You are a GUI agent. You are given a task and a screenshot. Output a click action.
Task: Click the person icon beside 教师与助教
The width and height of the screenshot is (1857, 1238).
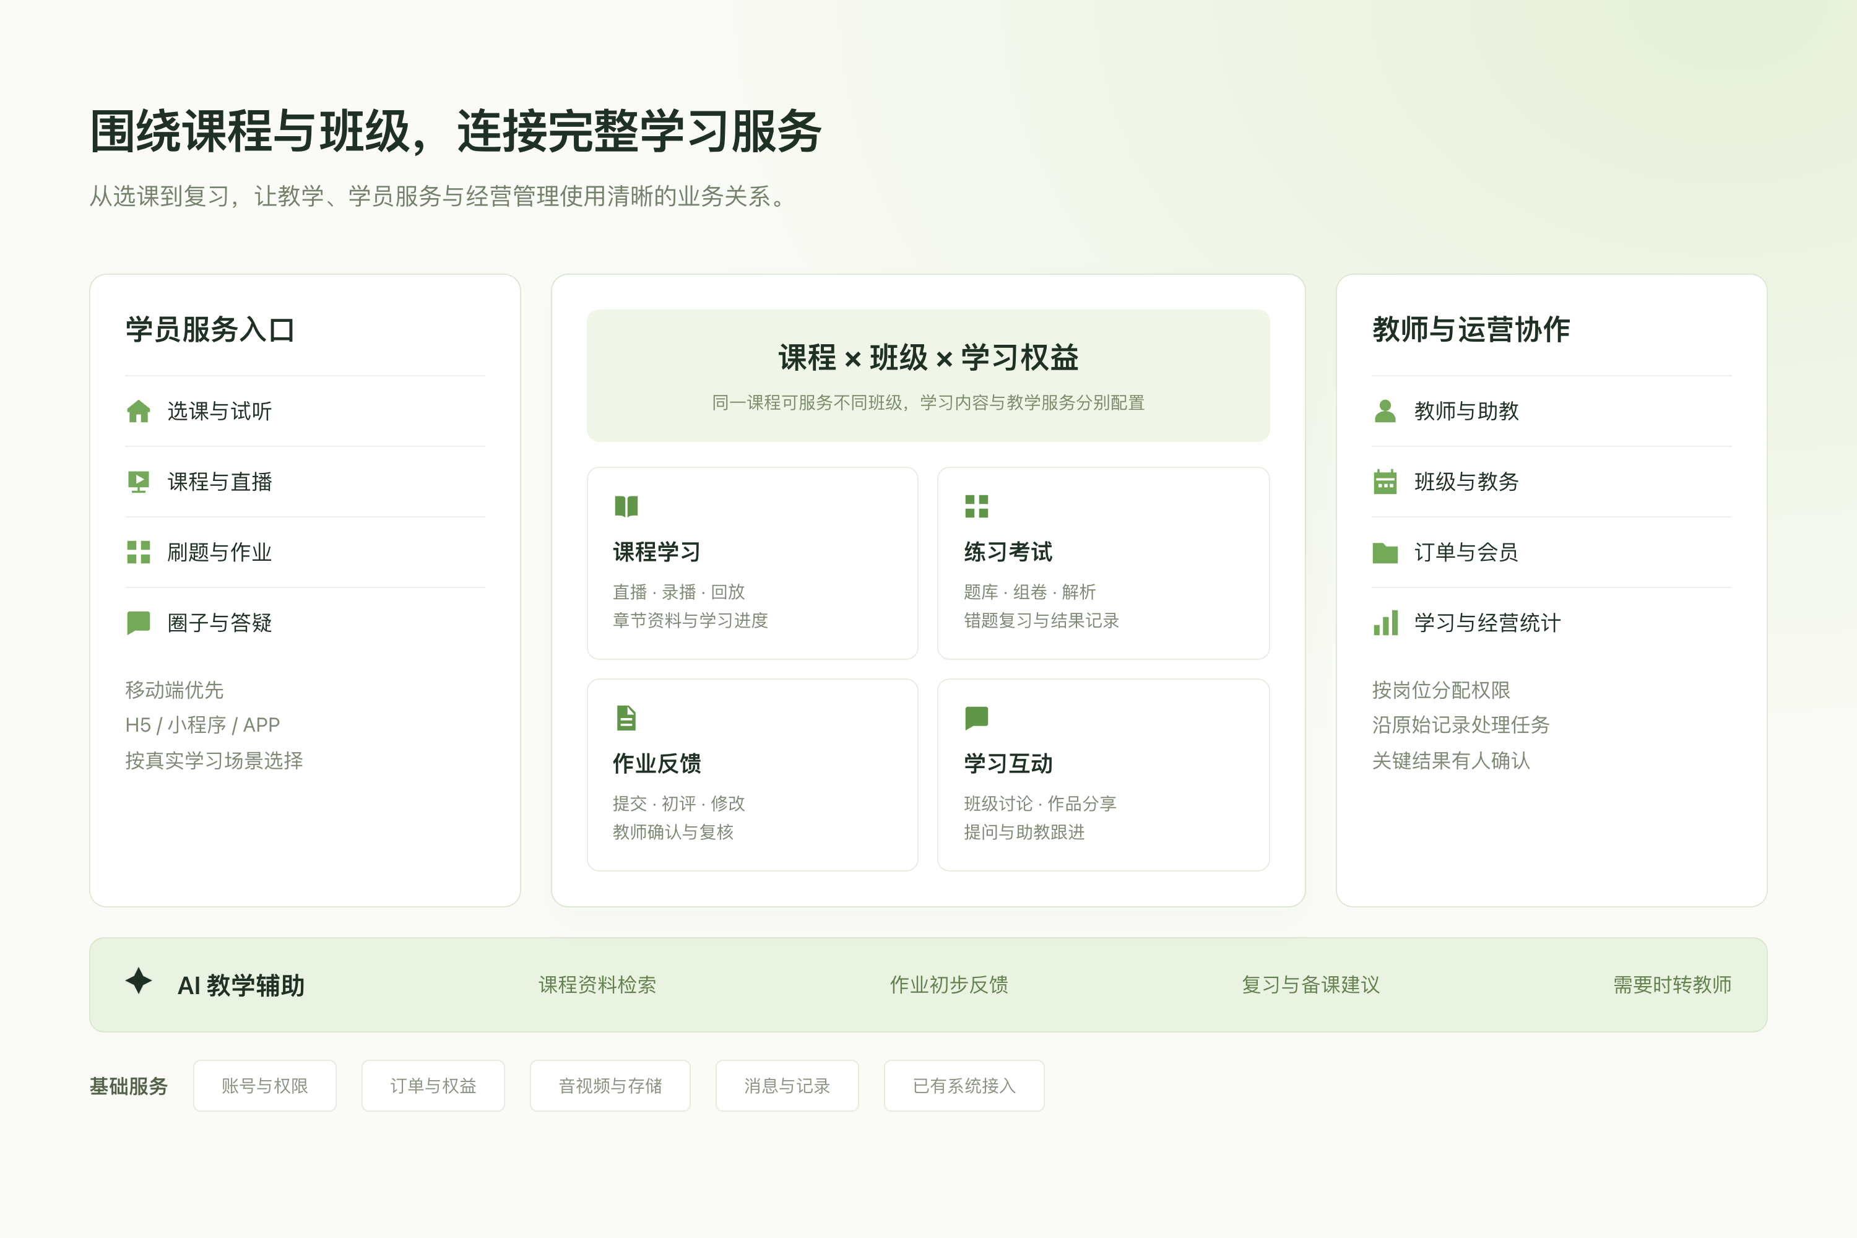click(x=1385, y=412)
